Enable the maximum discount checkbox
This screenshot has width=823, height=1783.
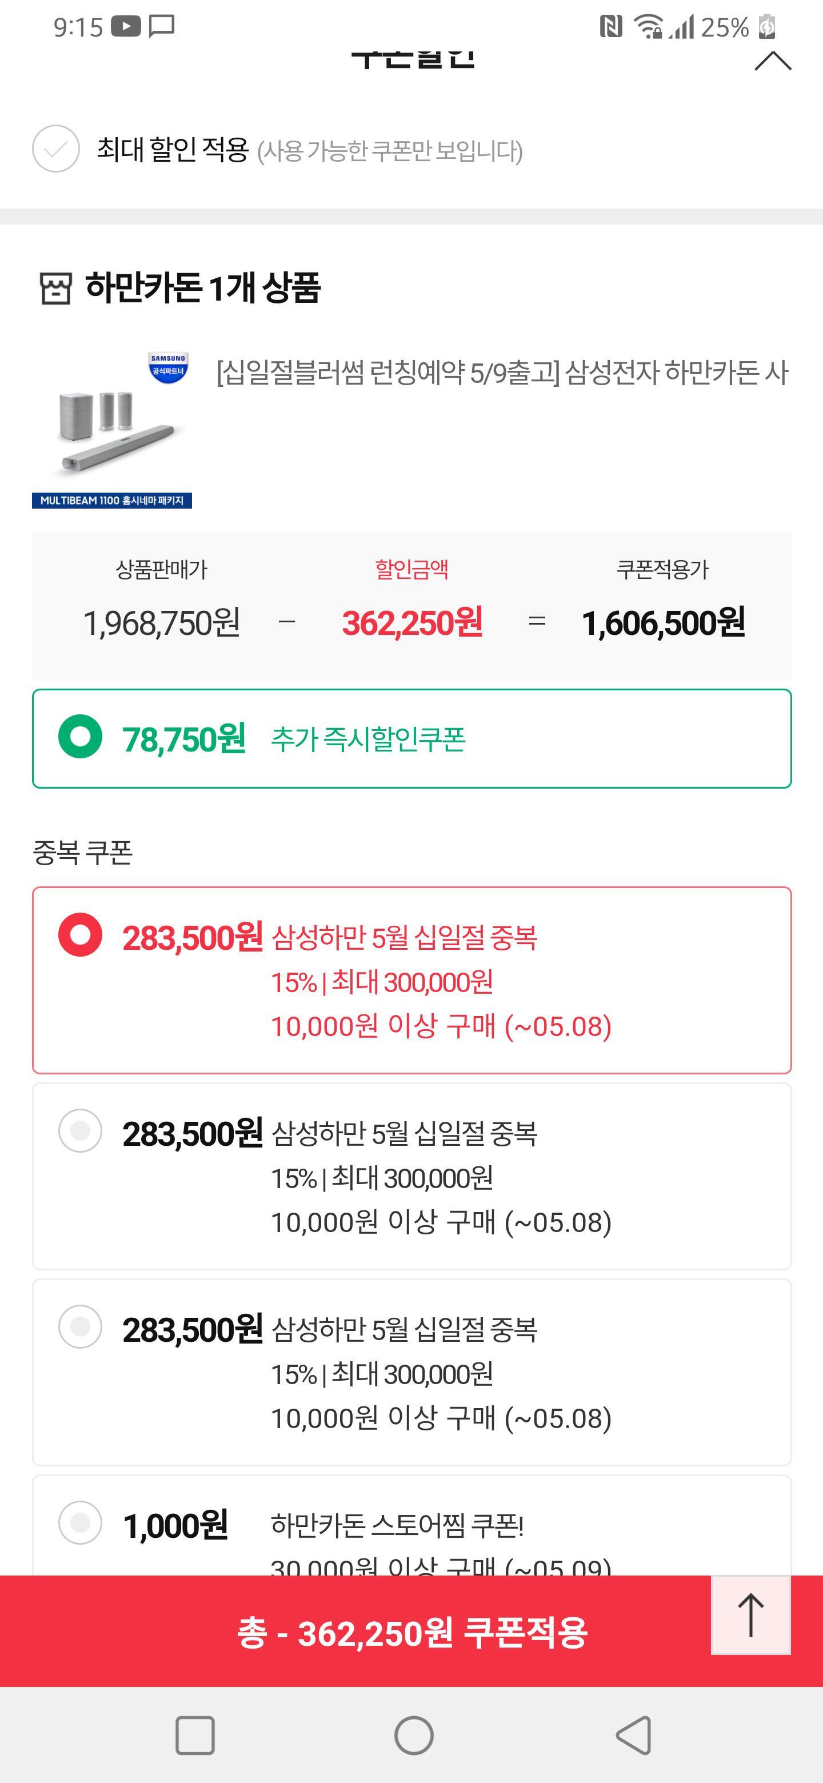pos(56,149)
